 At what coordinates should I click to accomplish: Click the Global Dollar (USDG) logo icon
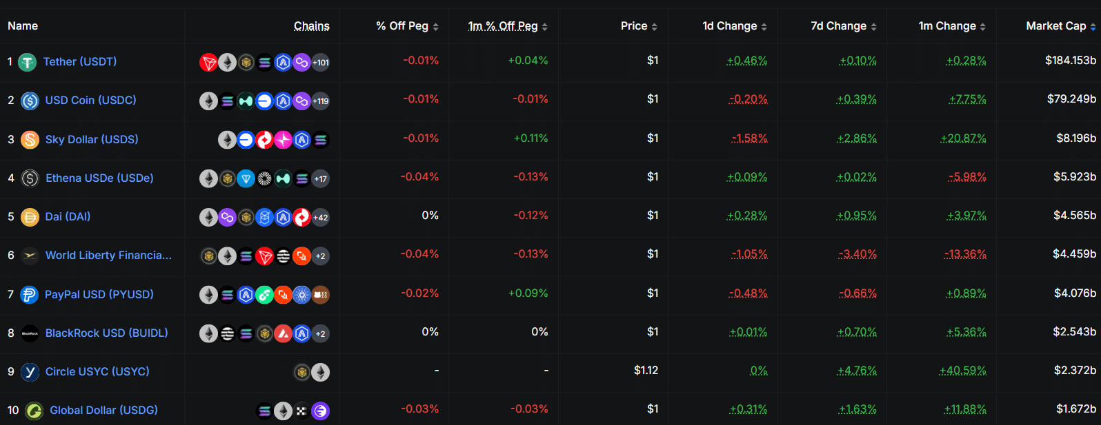click(34, 411)
